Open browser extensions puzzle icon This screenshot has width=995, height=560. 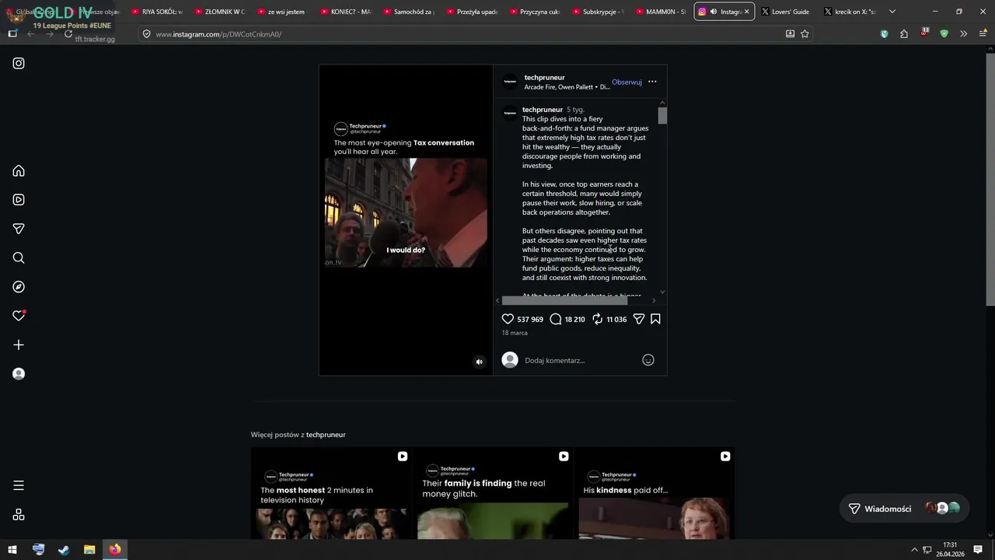(904, 34)
